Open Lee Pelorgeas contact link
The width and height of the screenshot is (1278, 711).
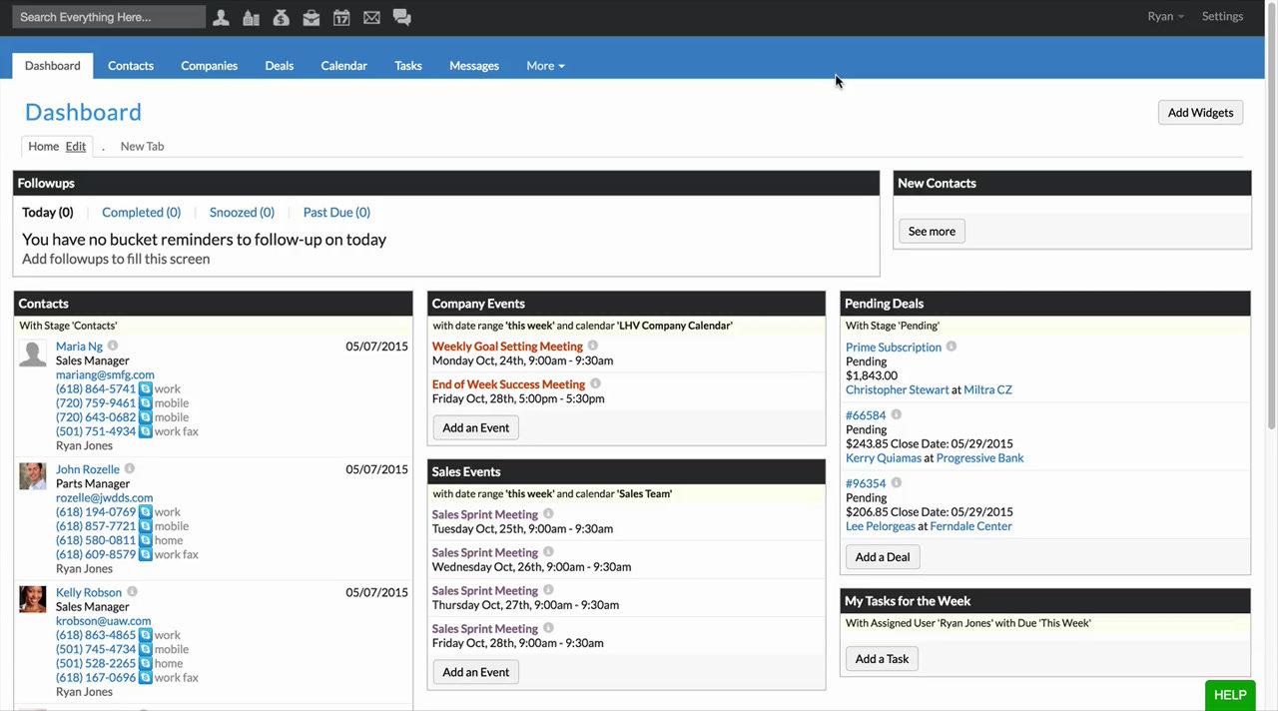[x=881, y=525]
